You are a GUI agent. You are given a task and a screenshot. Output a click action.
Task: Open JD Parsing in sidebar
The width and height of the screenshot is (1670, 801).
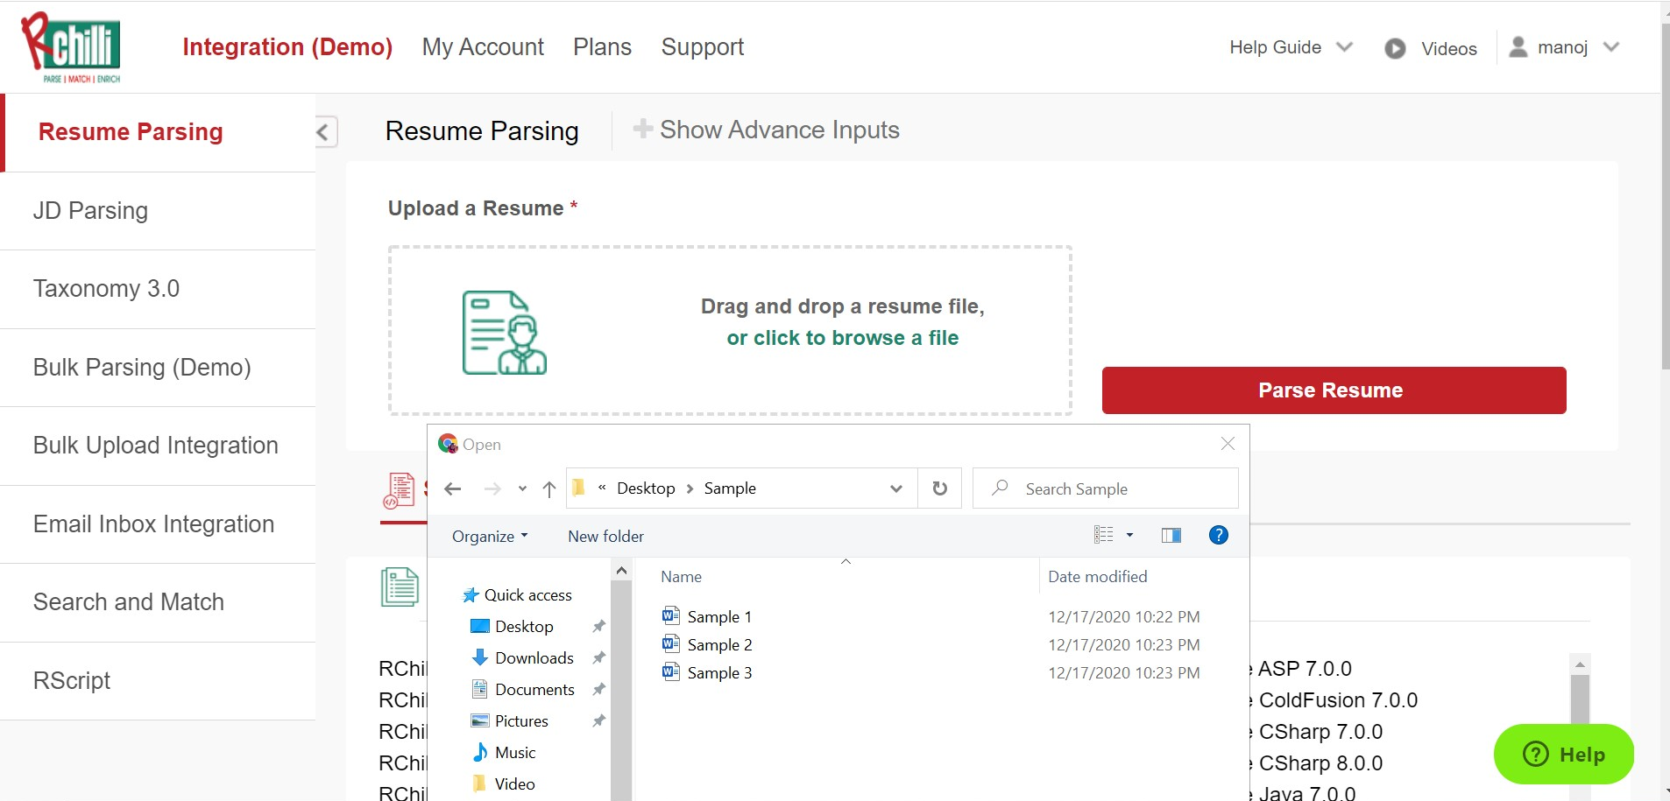(x=90, y=211)
